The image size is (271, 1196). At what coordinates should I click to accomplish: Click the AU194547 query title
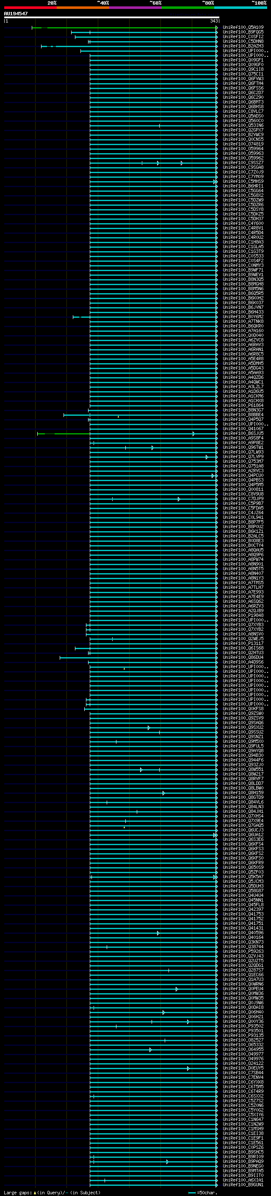pyautogui.click(x=16, y=14)
